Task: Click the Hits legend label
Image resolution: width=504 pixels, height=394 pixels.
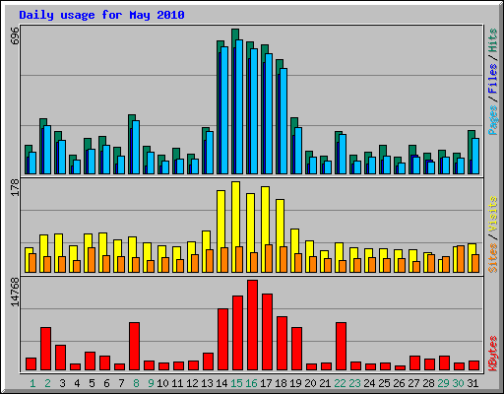Action: click(492, 40)
